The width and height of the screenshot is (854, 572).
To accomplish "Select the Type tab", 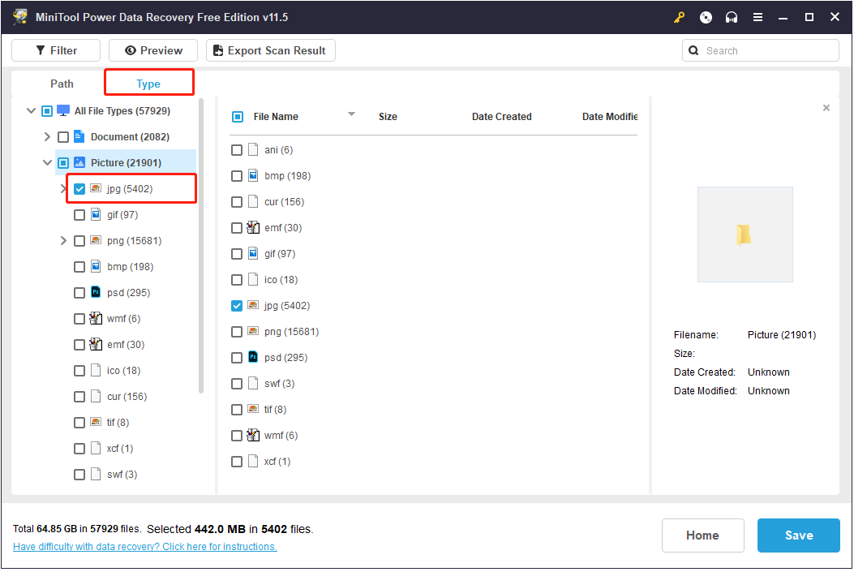I will point(148,84).
